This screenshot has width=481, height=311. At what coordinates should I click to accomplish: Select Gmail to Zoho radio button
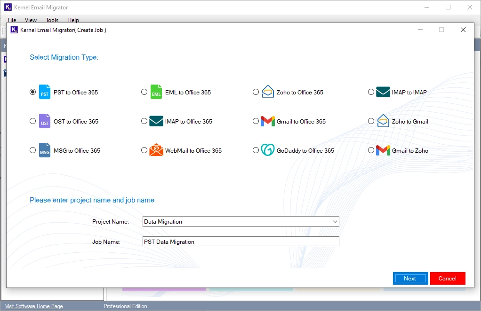371,150
